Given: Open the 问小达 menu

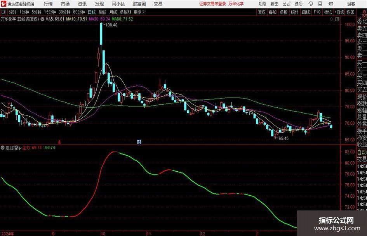Looking at the screenshot, I should (x=118, y=4).
